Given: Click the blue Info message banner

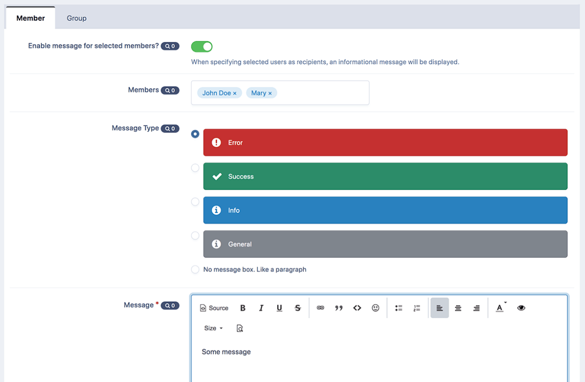Looking at the screenshot, I should [x=385, y=210].
